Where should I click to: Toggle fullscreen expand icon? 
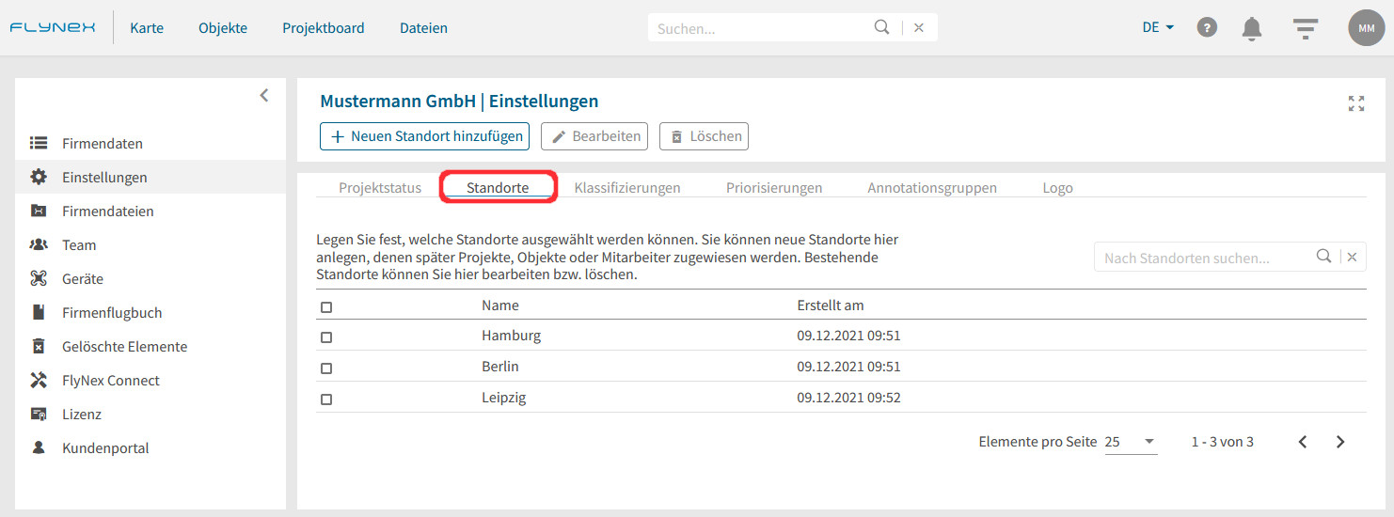point(1356,103)
